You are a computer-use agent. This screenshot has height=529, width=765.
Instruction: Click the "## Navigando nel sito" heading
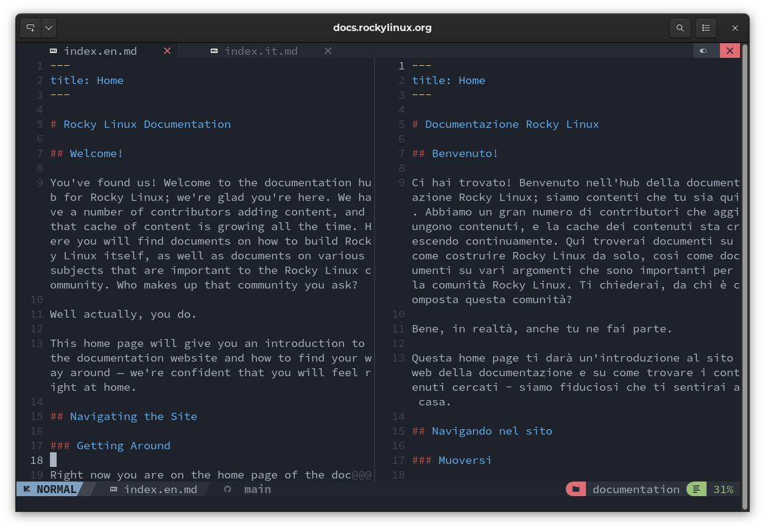tap(482, 431)
